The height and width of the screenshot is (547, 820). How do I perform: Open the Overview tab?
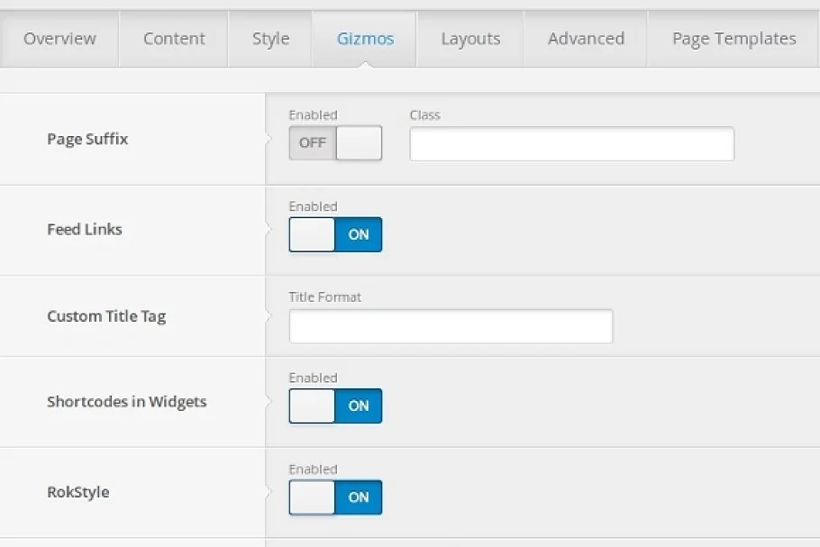tap(59, 39)
